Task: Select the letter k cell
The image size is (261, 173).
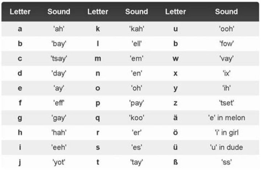Action: click(x=98, y=29)
